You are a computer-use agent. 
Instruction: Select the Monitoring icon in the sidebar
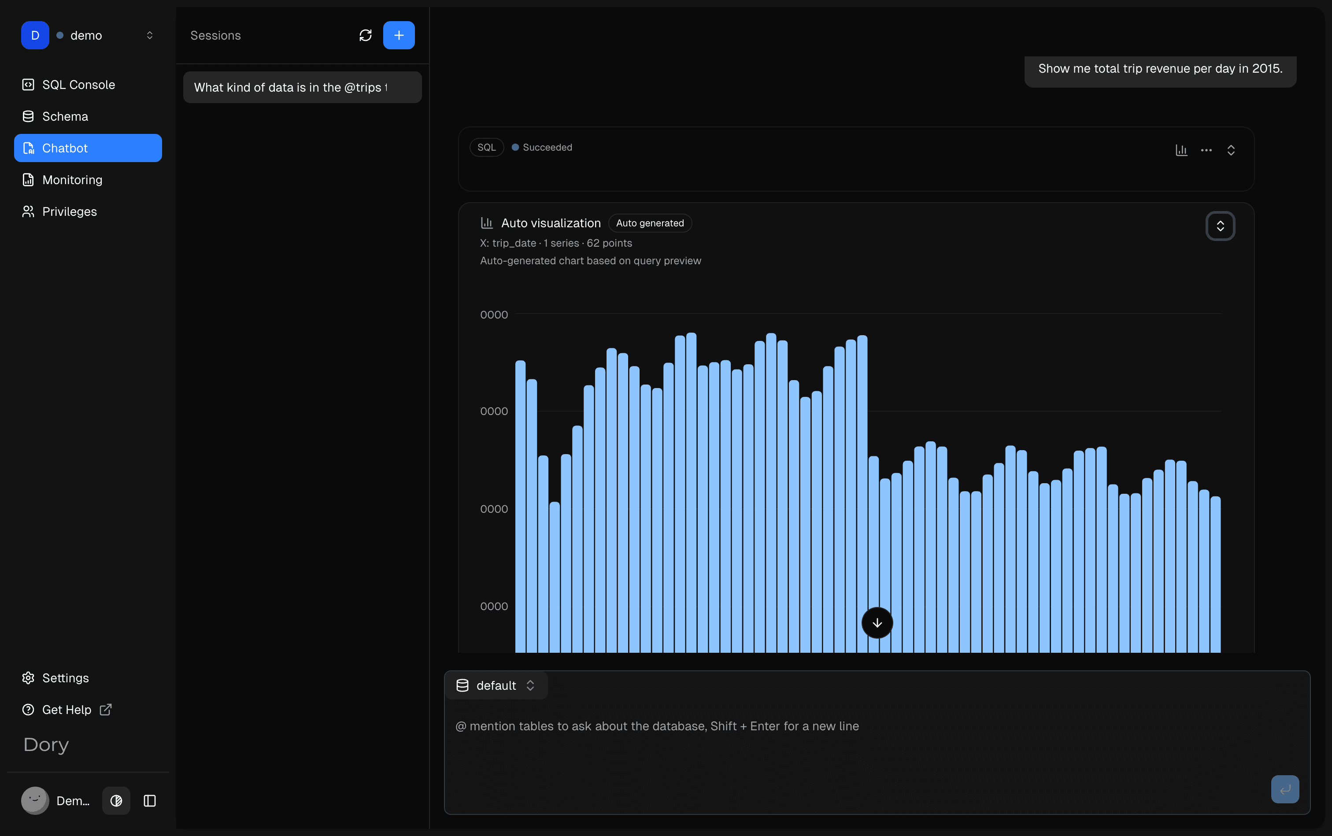tap(28, 179)
